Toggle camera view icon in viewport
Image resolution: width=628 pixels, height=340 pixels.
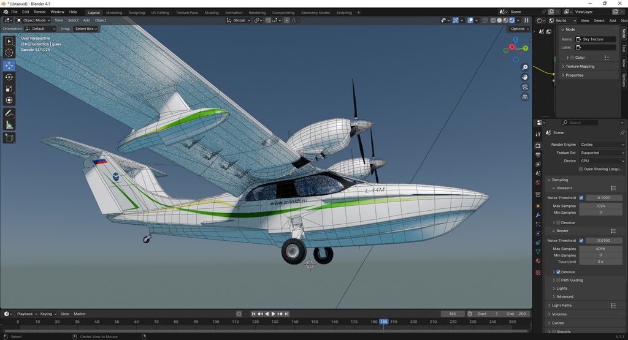tap(525, 87)
